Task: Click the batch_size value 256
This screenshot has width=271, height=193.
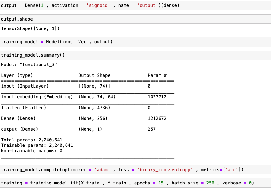Action: [x=210, y=183]
